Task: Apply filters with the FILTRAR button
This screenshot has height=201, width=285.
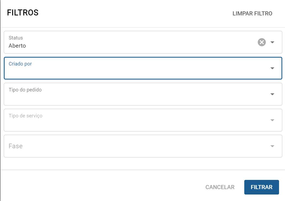Action: pos(261,187)
